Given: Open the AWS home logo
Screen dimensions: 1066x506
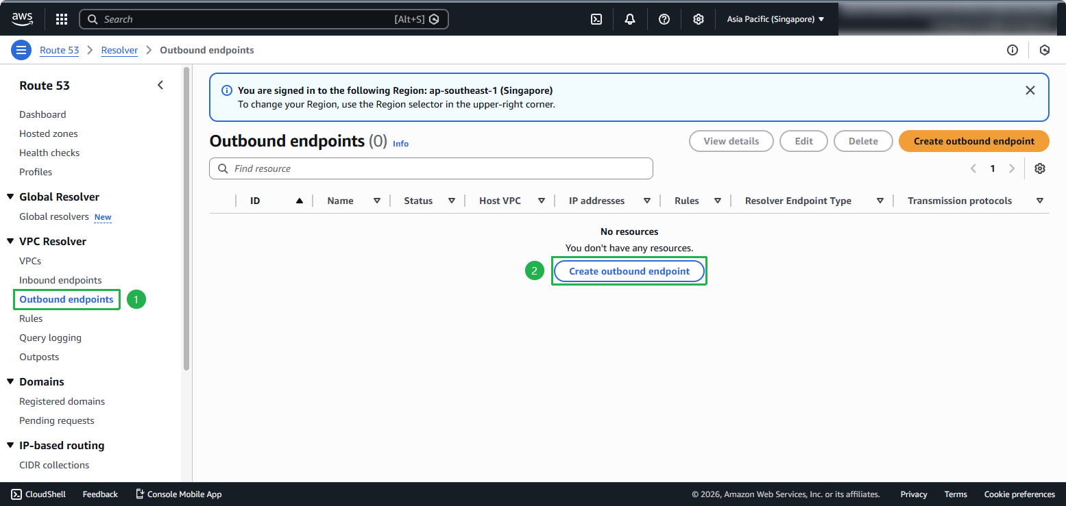Looking at the screenshot, I should coord(22,19).
